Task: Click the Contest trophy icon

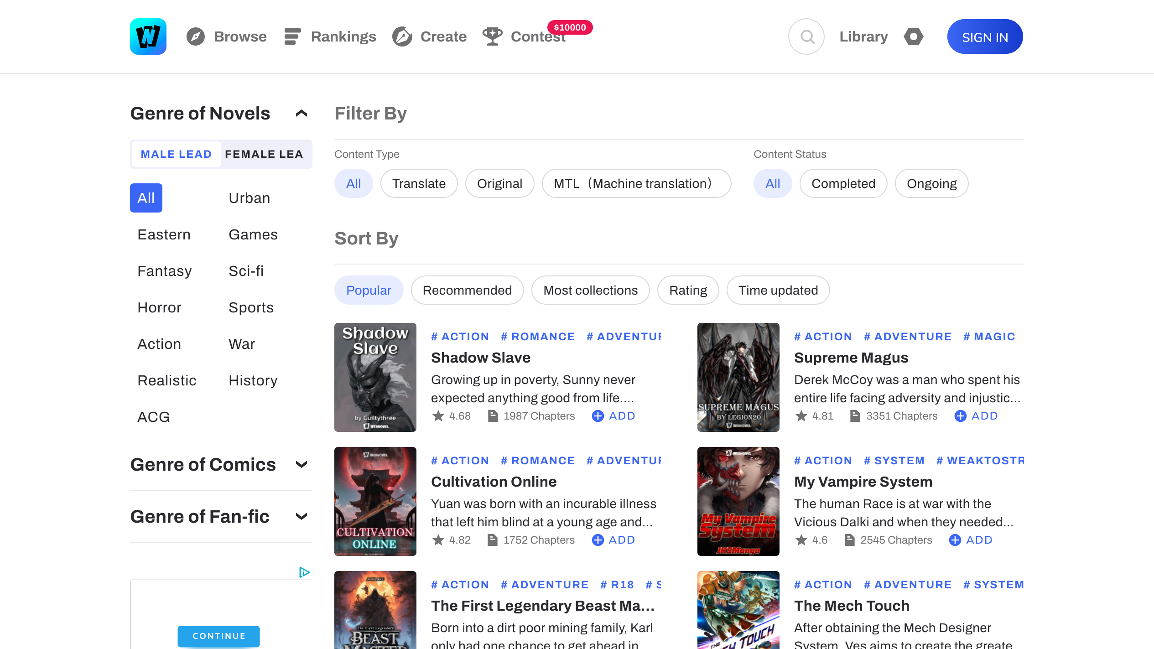Action: (x=493, y=36)
